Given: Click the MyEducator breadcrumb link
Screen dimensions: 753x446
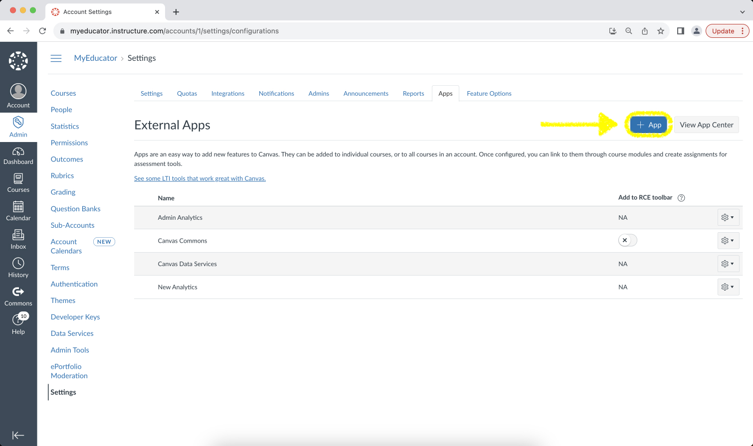Looking at the screenshot, I should [96, 58].
